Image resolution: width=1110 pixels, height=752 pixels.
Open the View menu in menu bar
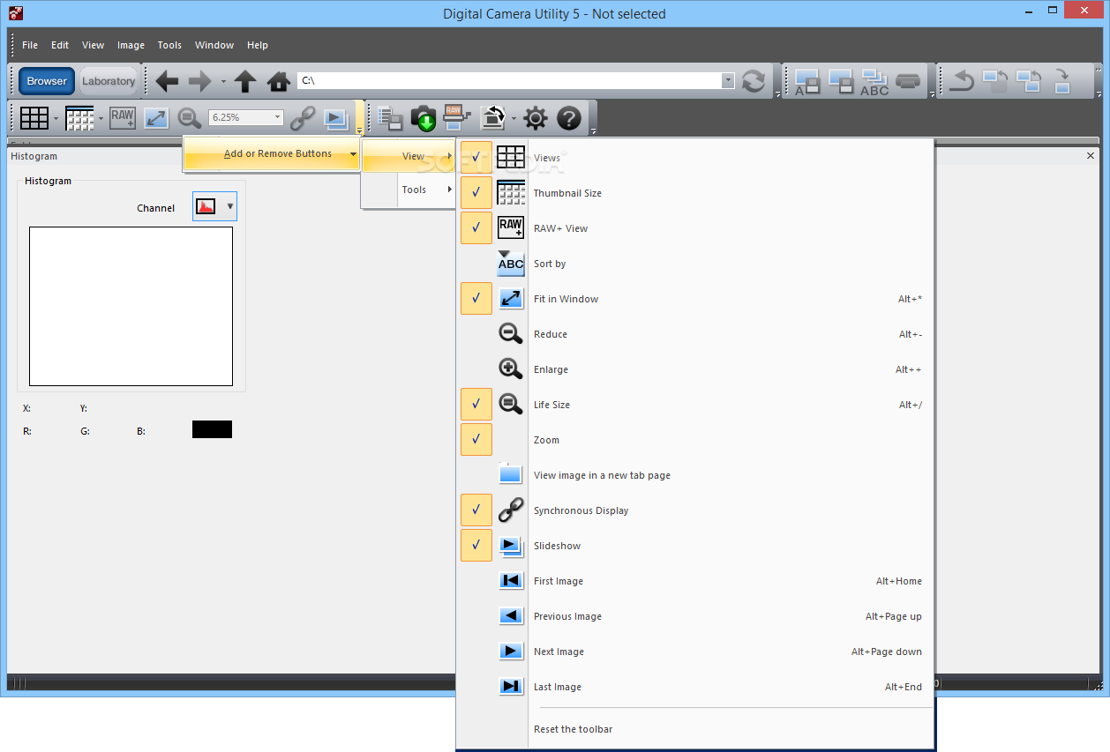click(x=93, y=45)
